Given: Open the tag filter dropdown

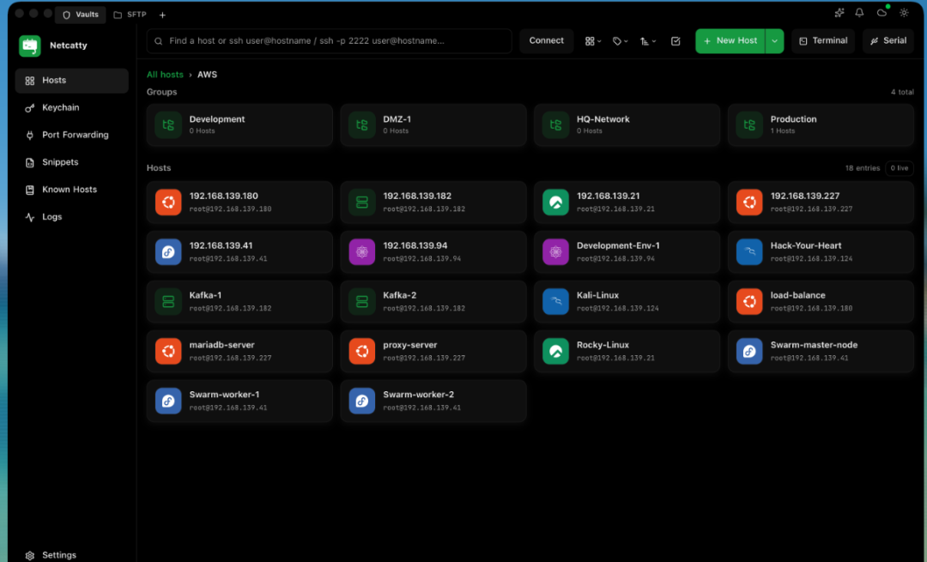Looking at the screenshot, I should tap(621, 41).
